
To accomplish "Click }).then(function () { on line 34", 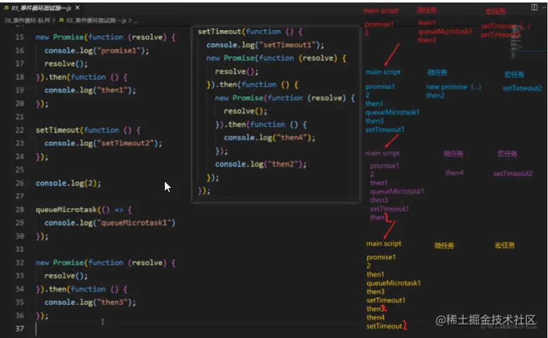I will 81,289.
